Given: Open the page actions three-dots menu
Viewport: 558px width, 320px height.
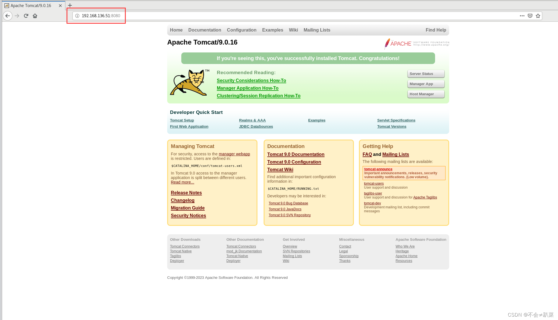Looking at the screenshot, I should [522, 16].
